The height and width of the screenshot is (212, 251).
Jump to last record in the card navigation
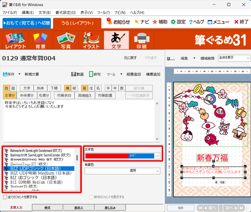point(241,208)
